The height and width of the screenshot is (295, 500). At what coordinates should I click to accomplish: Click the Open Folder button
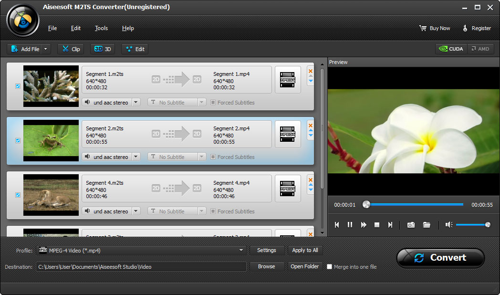305,266
